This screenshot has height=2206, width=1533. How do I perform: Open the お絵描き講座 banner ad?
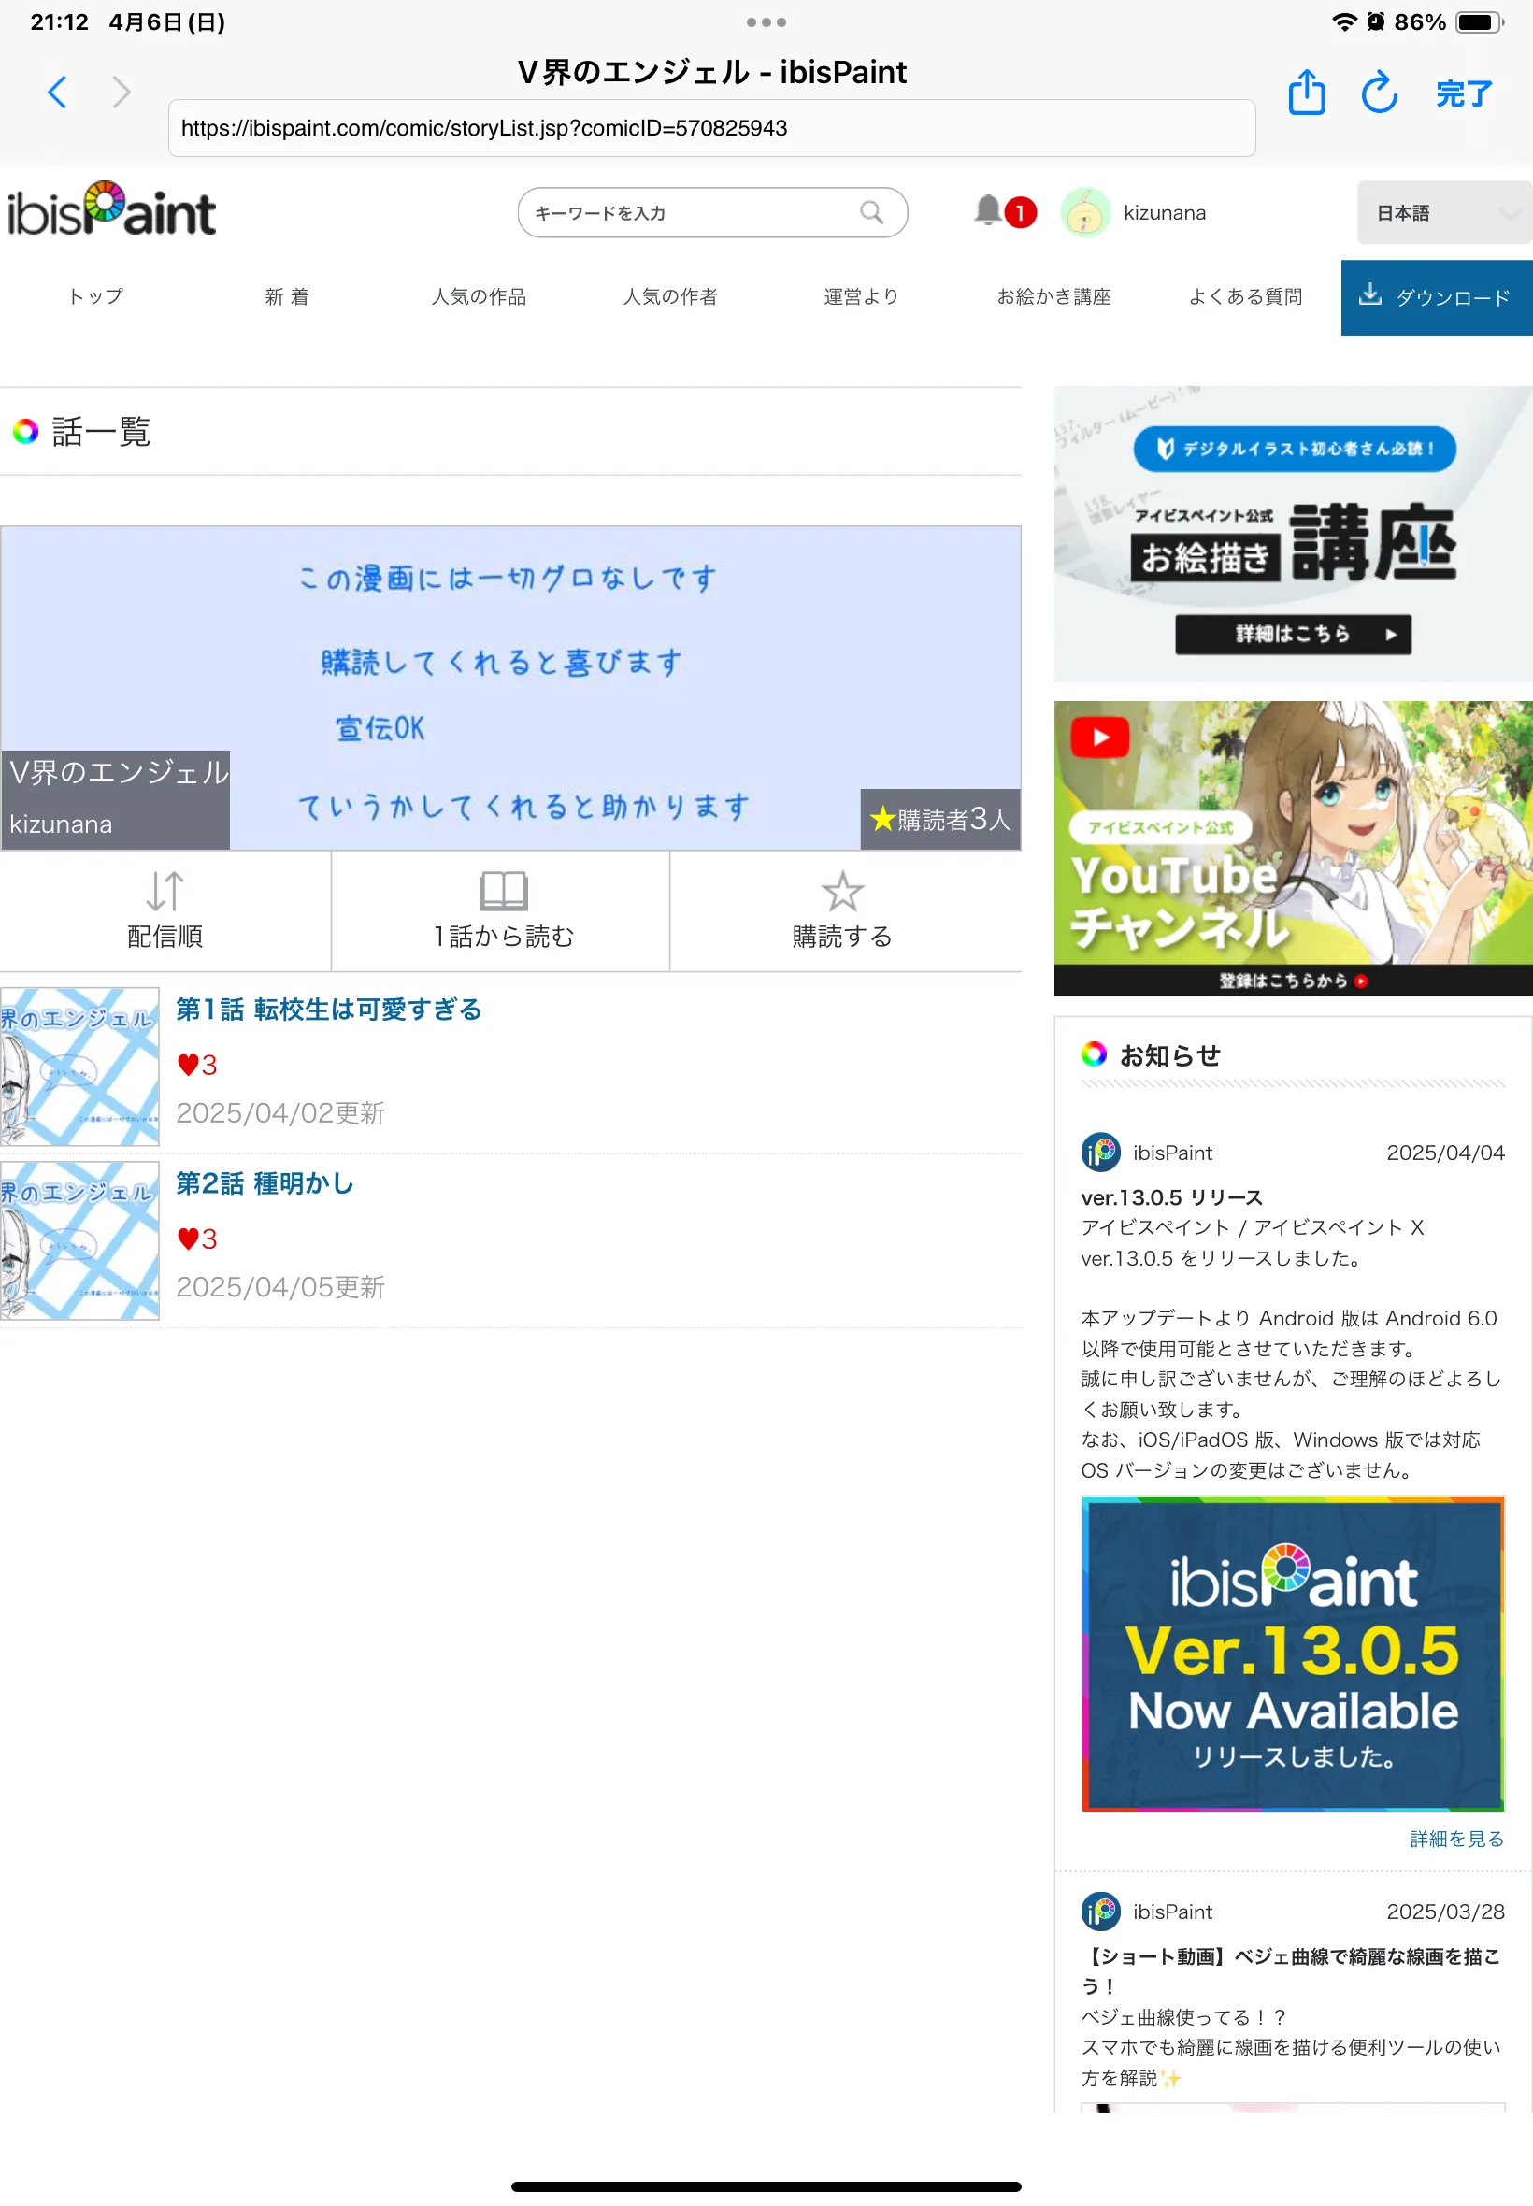(x=1293, y=534)
